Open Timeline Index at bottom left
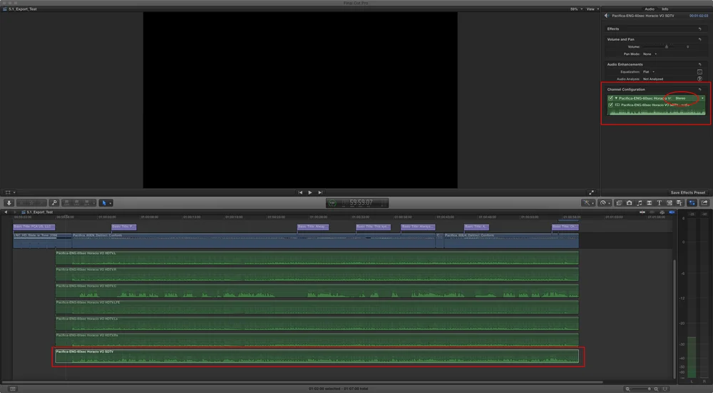 point(13,389)
